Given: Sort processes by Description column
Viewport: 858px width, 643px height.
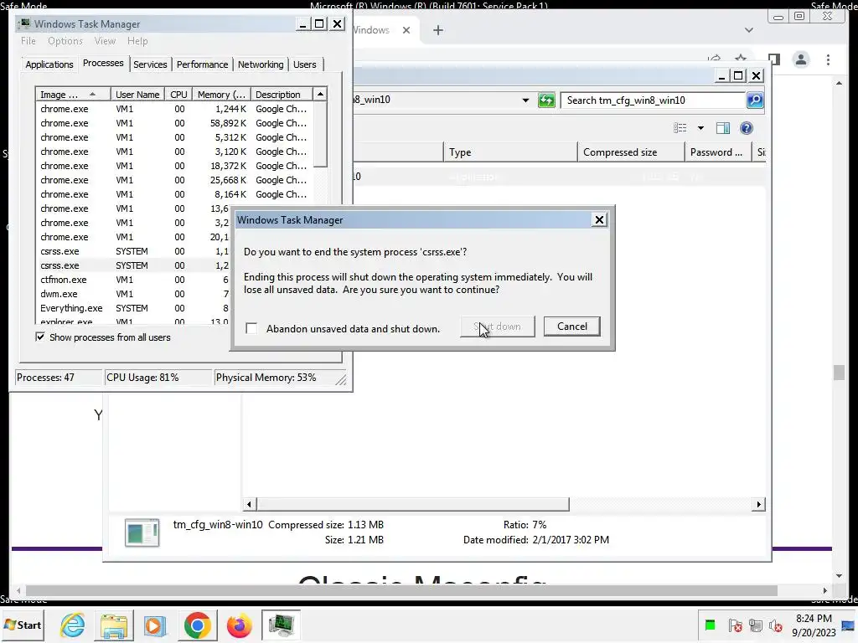Looking at the screenshot, I should pos(282,95).
